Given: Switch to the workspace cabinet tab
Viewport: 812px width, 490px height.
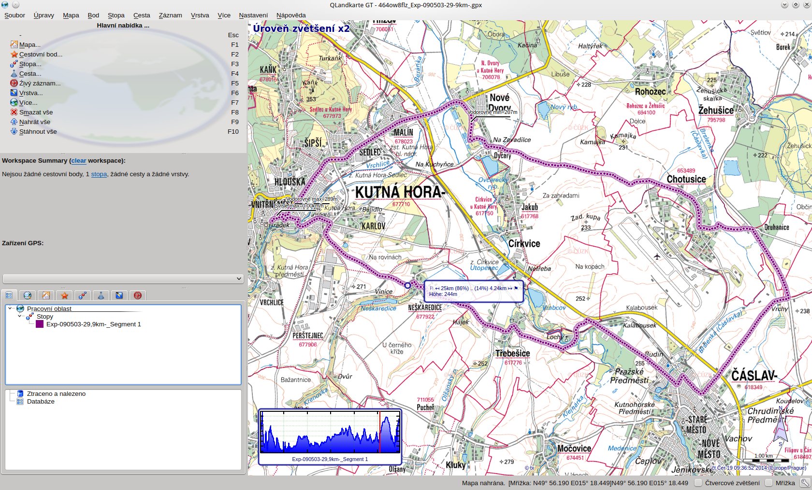Looking at the screenshot, I should (x=9, y=295).
